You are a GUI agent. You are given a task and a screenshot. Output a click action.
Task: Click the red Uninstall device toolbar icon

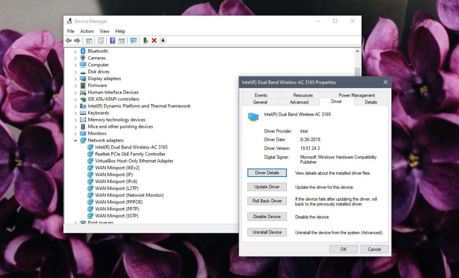tap(153, 40)
